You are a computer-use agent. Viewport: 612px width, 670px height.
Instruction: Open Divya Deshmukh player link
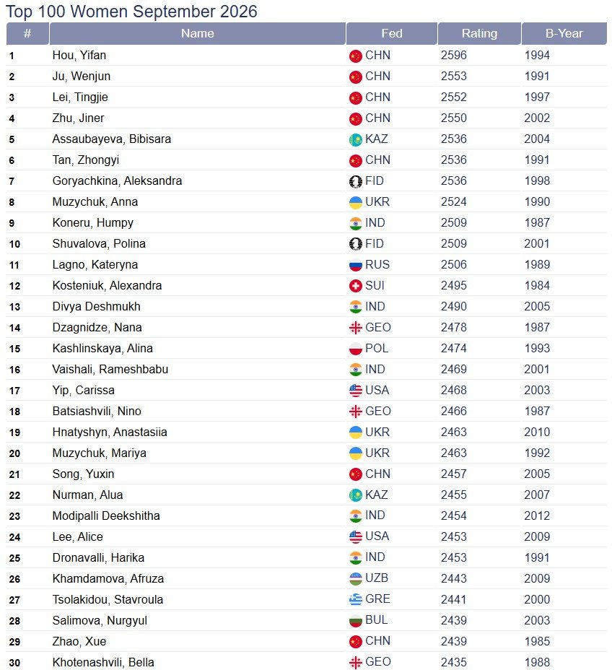coord(96,307)
